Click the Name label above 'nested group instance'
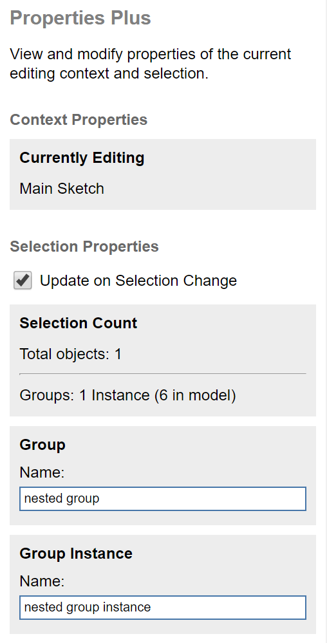Viewport: 327px width, 643px height. click(42, 581)
